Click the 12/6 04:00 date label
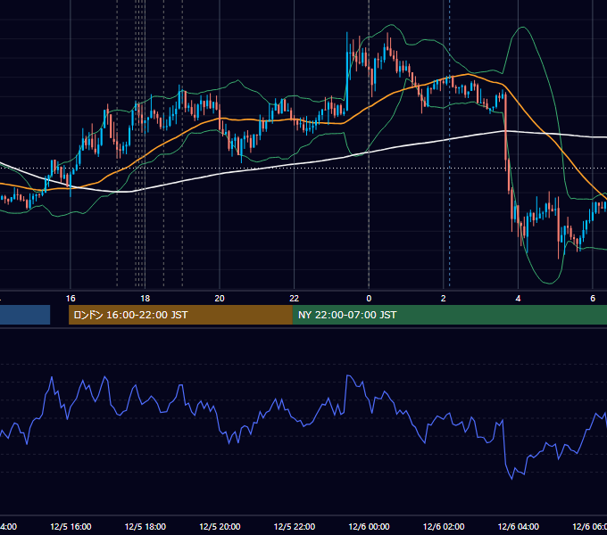The image size is (607, 535). [519, 527]
